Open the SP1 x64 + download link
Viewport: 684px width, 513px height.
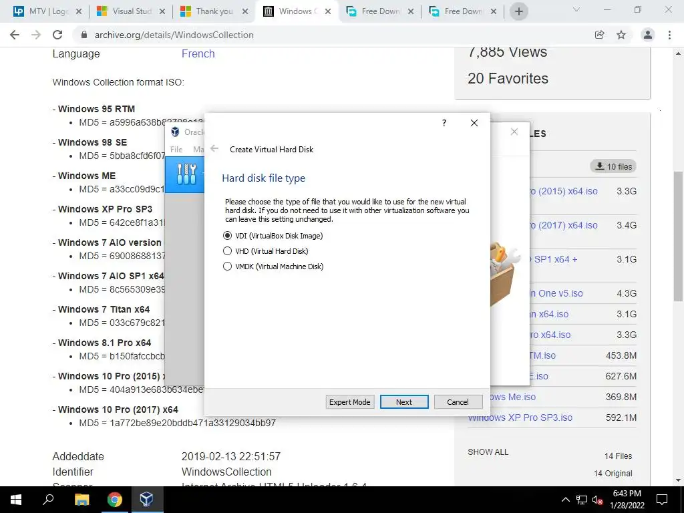click(554, 259)
